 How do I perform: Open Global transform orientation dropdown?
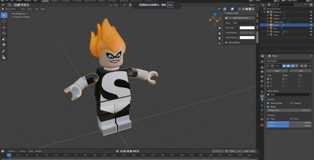pos(115,5)
